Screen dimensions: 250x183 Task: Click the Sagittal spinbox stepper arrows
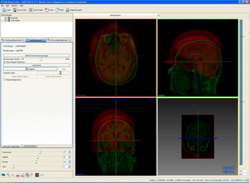click(x=69, y=157)
